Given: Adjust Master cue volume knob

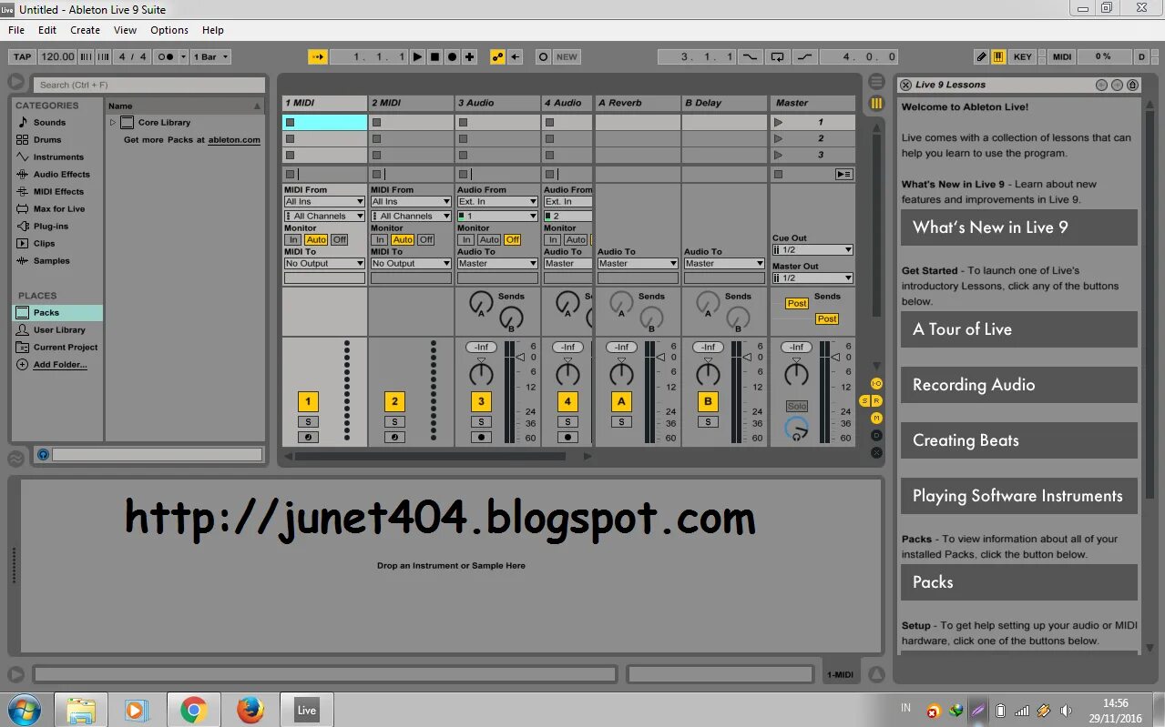Looking at the screenshot, I should point(796,429).
